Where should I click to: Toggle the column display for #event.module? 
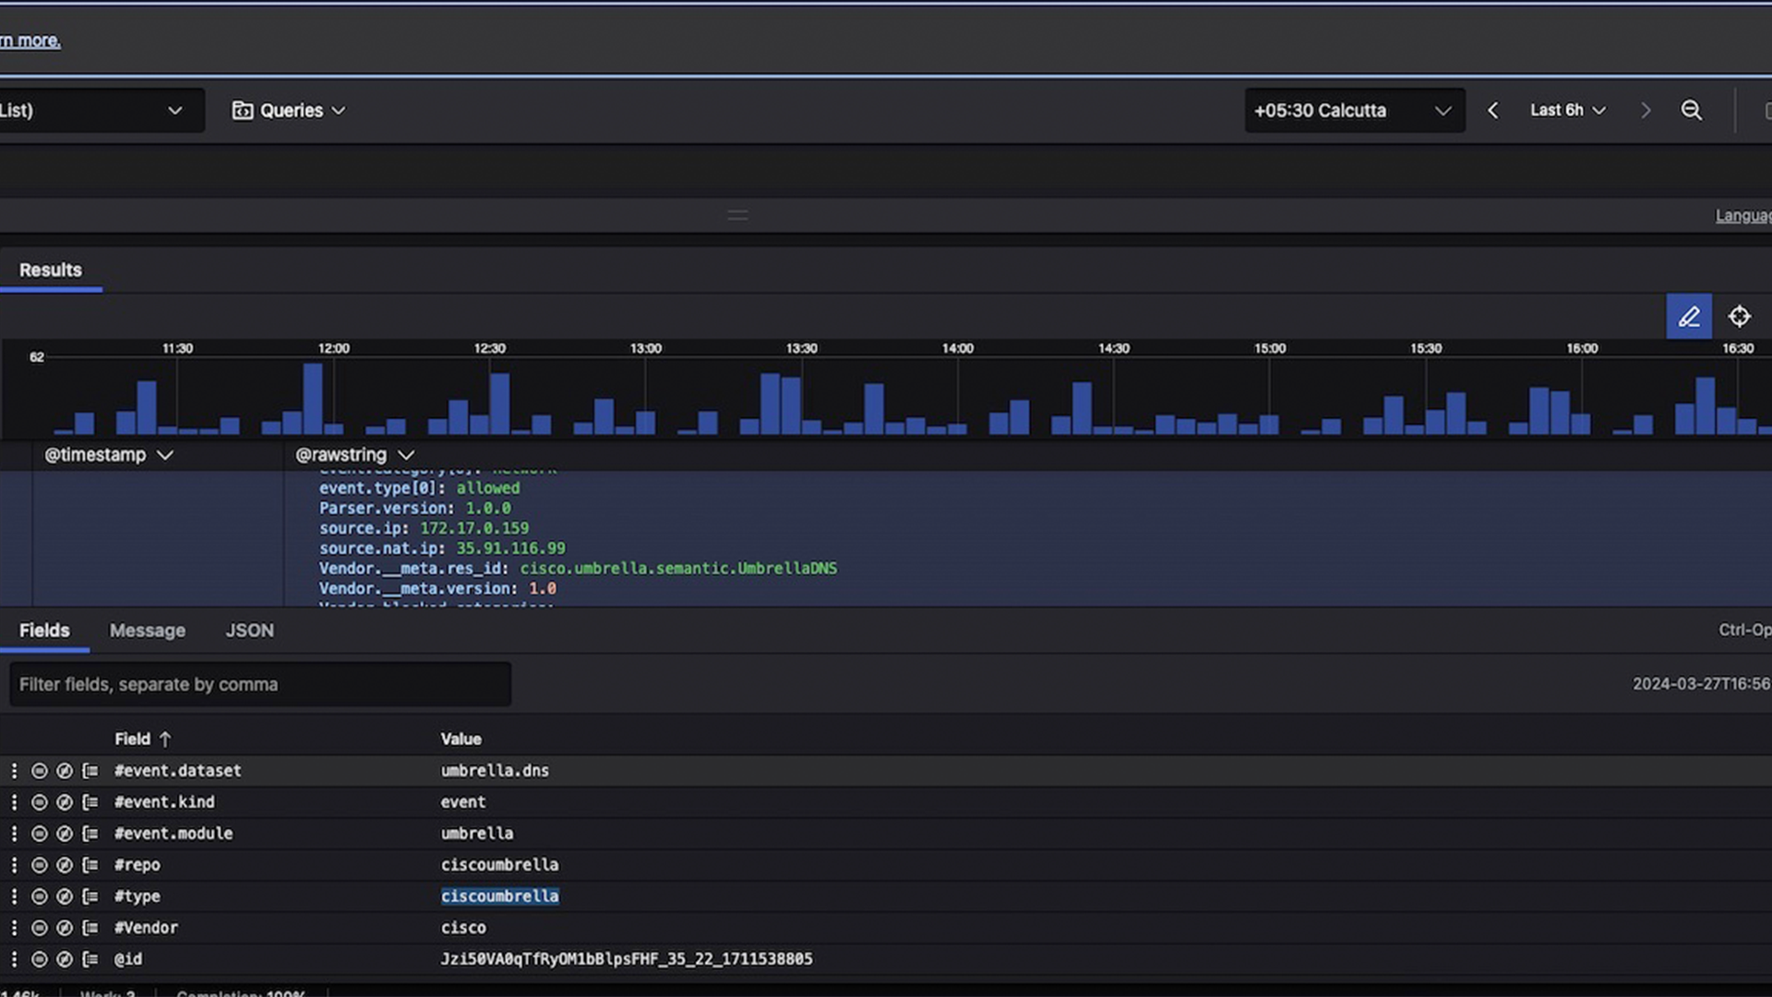[x=90, y=834]
